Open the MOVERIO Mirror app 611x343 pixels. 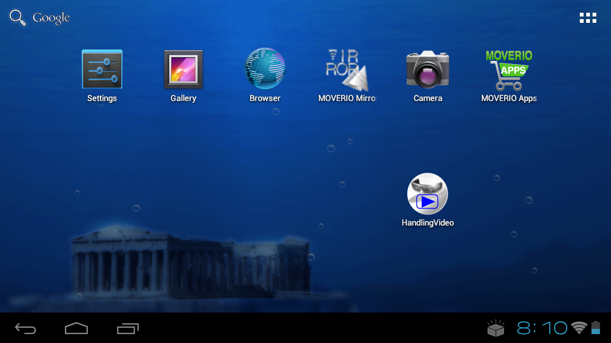point(347,70)
